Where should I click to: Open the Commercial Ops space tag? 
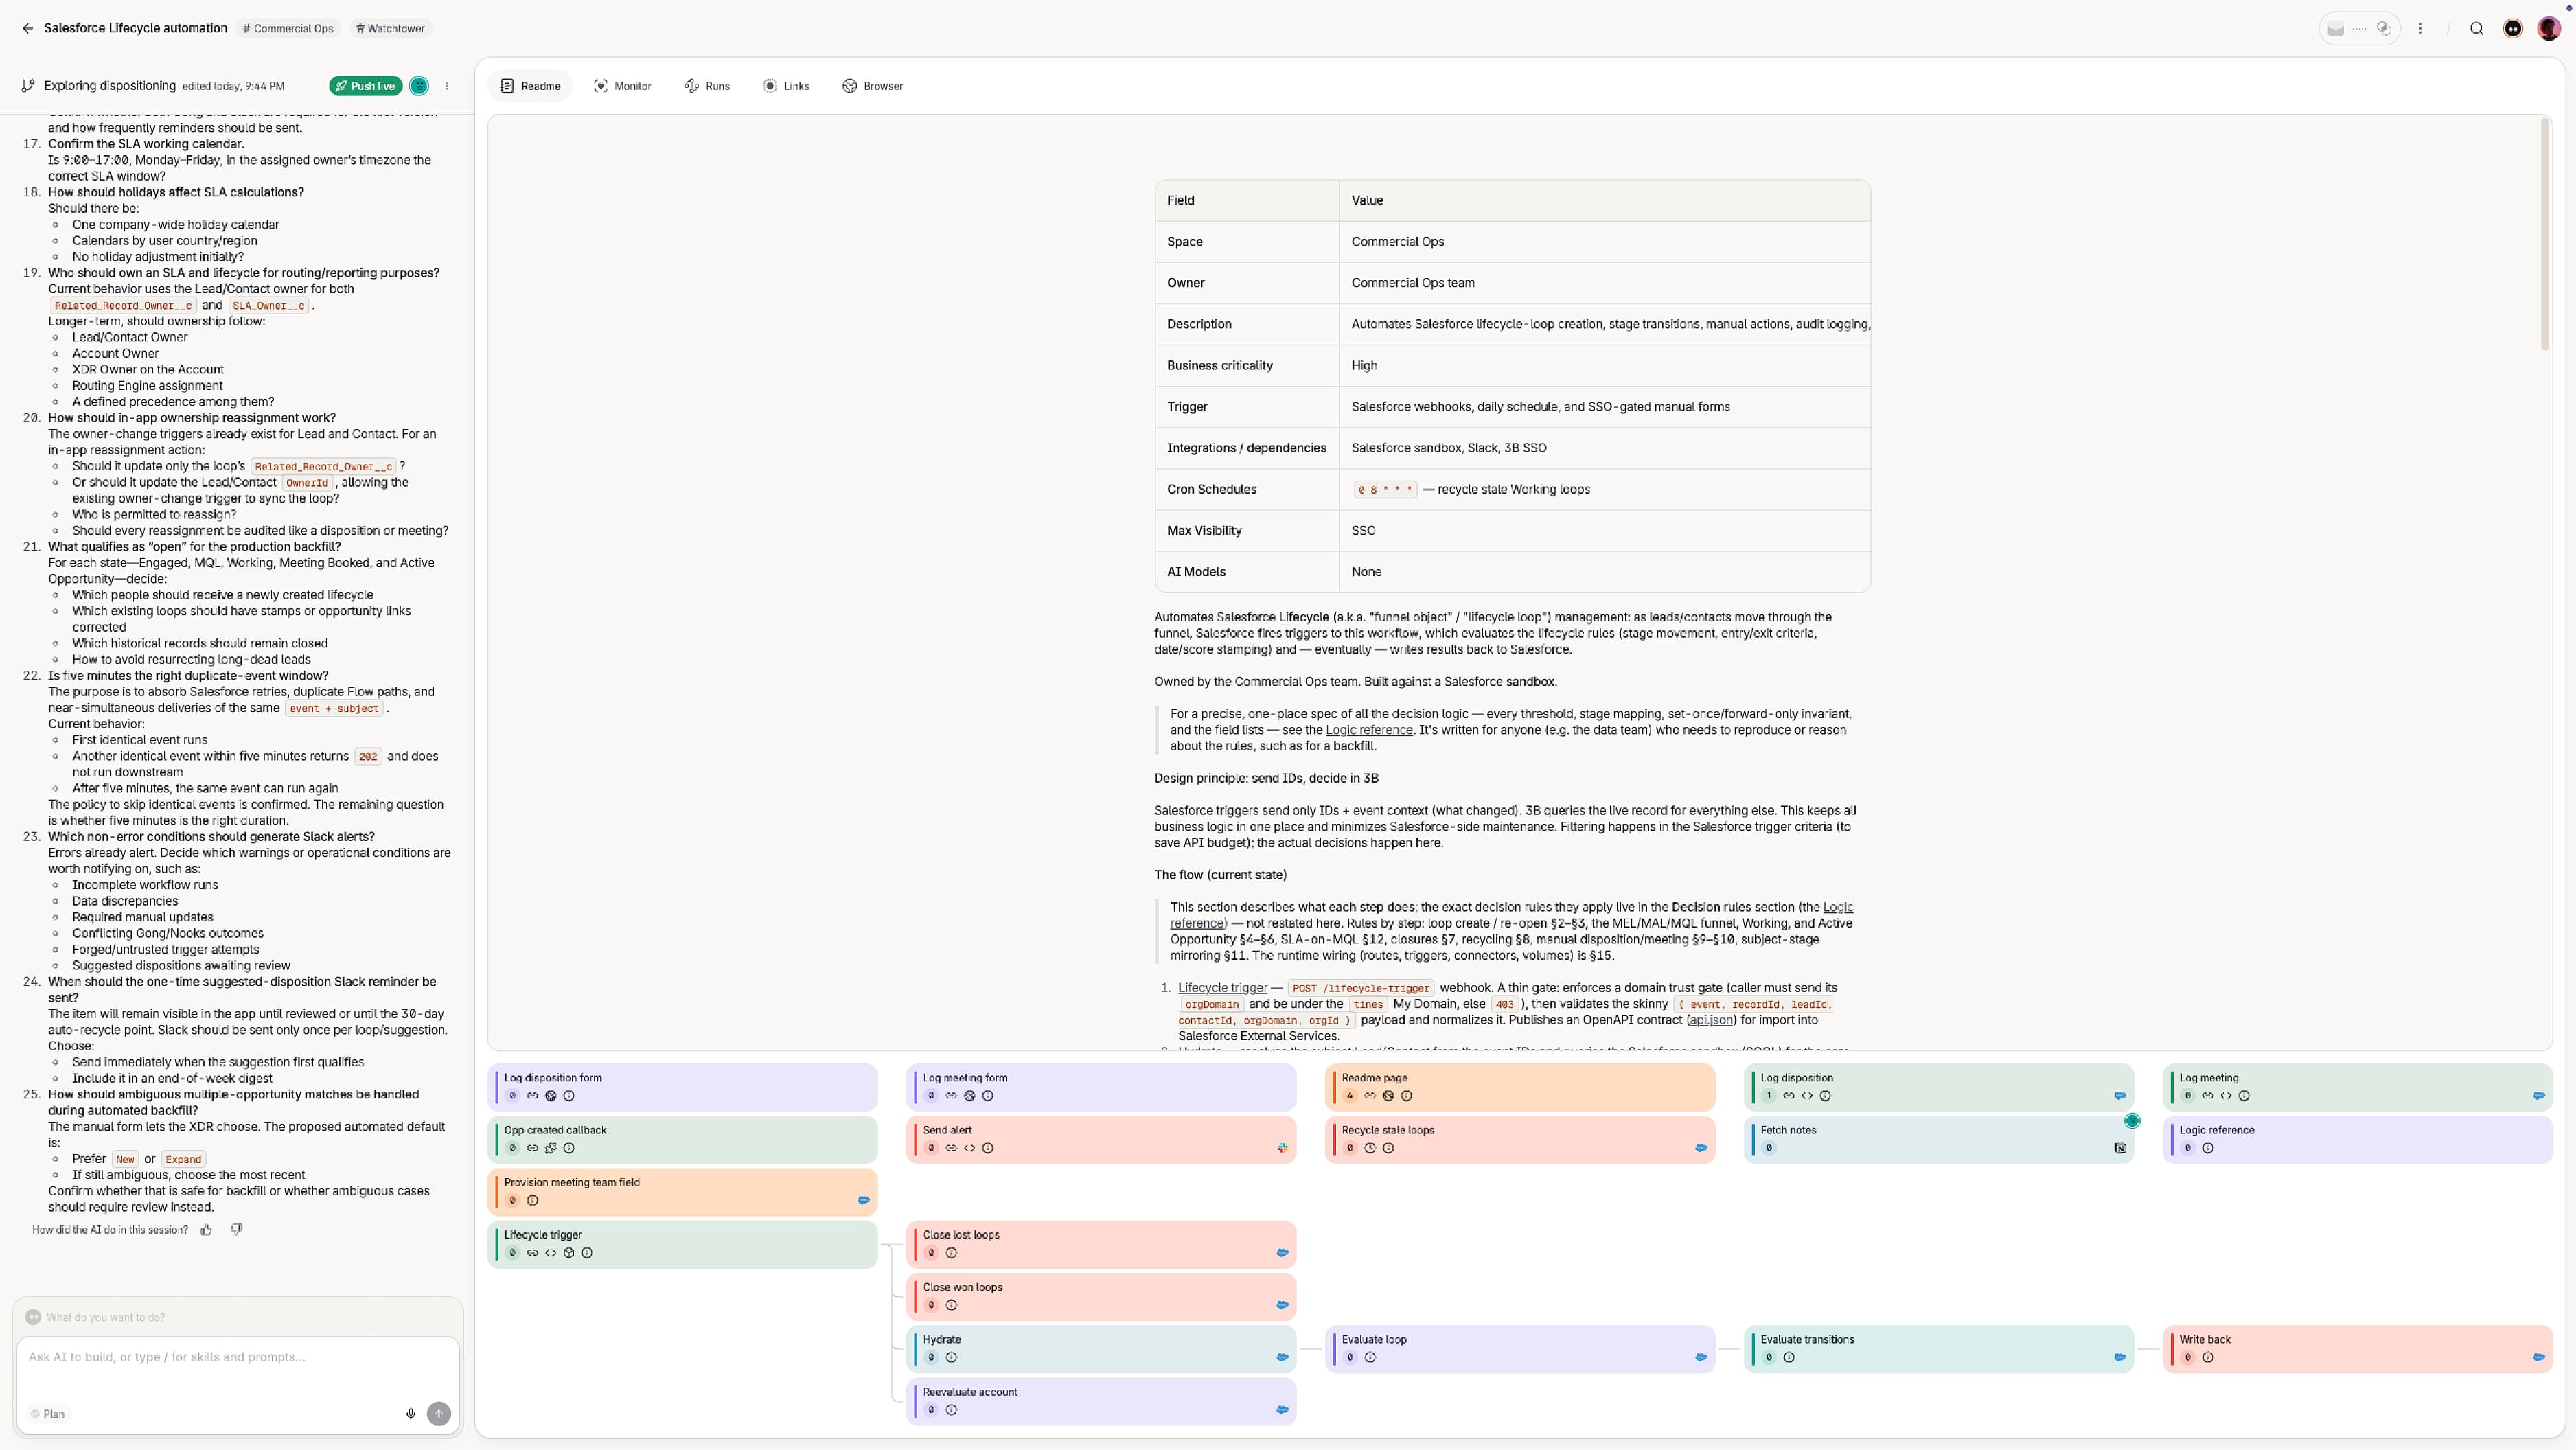tap(288, 29)
